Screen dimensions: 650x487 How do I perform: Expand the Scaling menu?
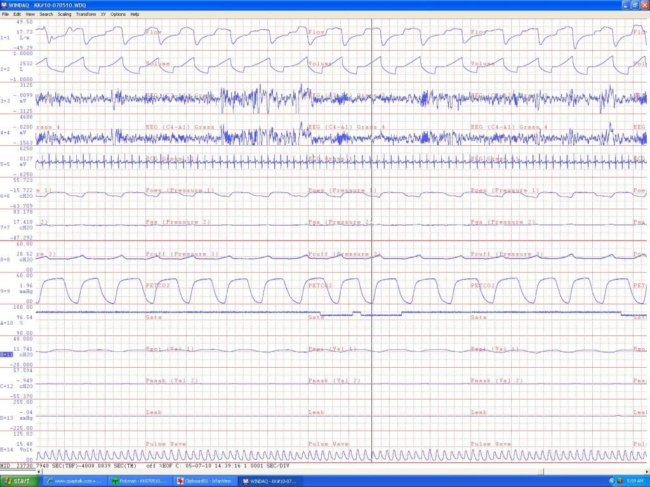[64, 14]
